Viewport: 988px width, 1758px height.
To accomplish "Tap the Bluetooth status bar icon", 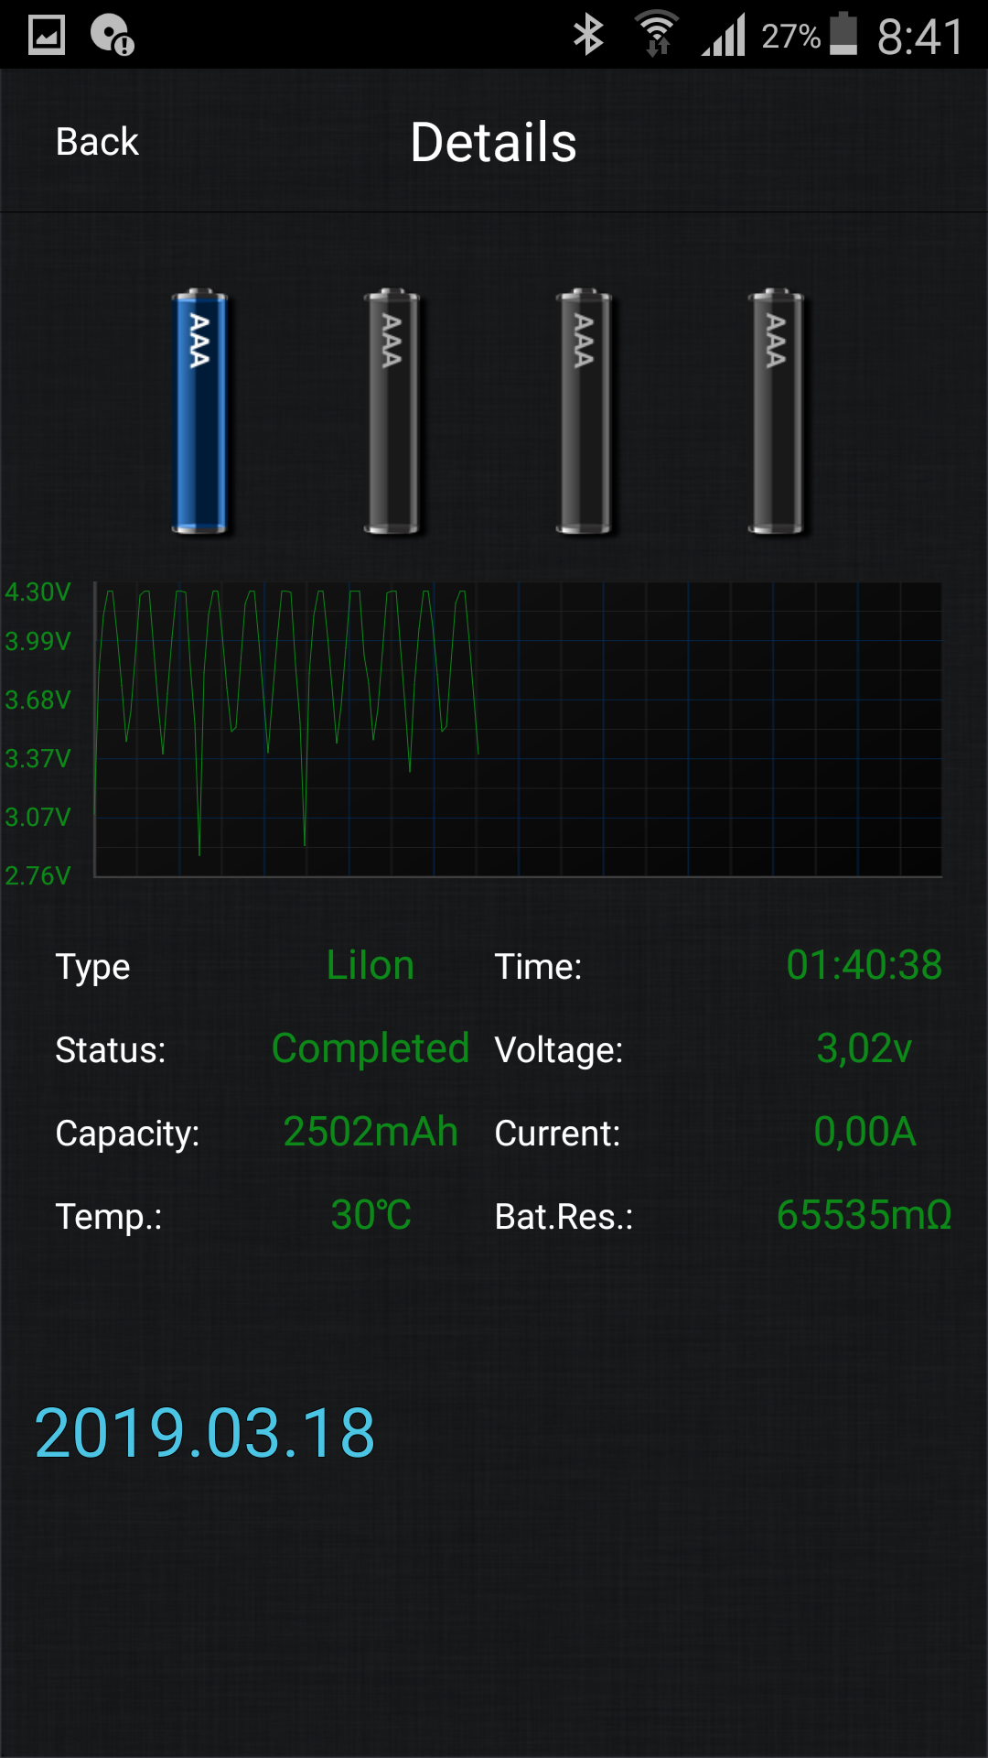I will click(x=588, y=36).
